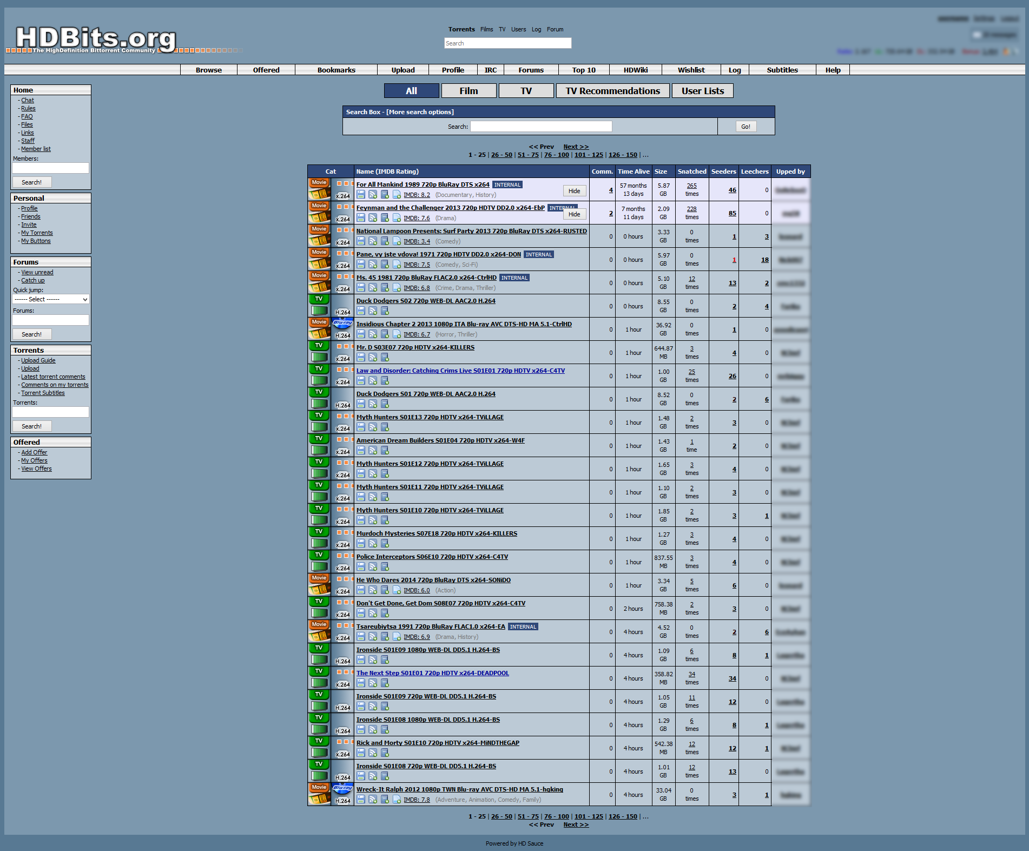Click Movie category icon in For All Mankind row
This screenshot has height=851, width=1029.
click(x=319, y=189)
